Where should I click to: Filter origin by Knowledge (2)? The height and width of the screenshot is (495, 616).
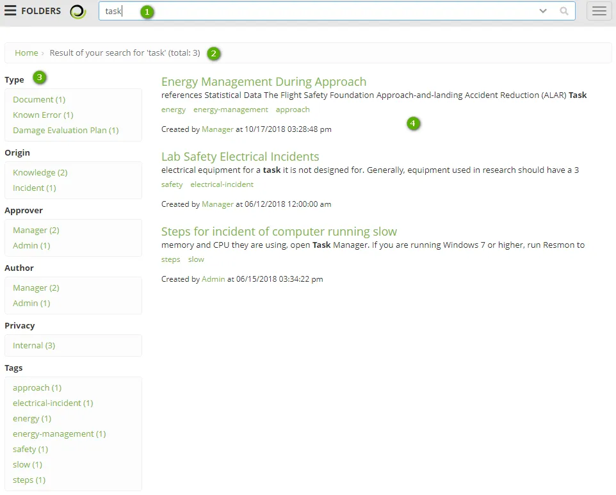40,172
